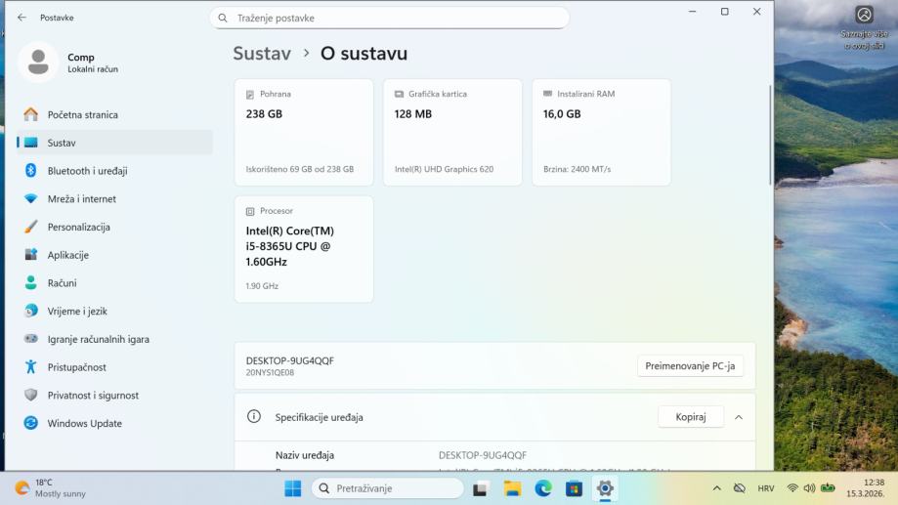Click the Pristupačnost accessibility icon
Viewport: 898px width, 505px height.
click(x=31, y=367)
